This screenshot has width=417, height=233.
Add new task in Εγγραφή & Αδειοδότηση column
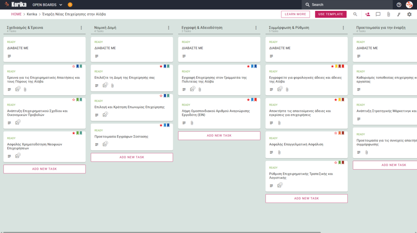tap(219, 136)
